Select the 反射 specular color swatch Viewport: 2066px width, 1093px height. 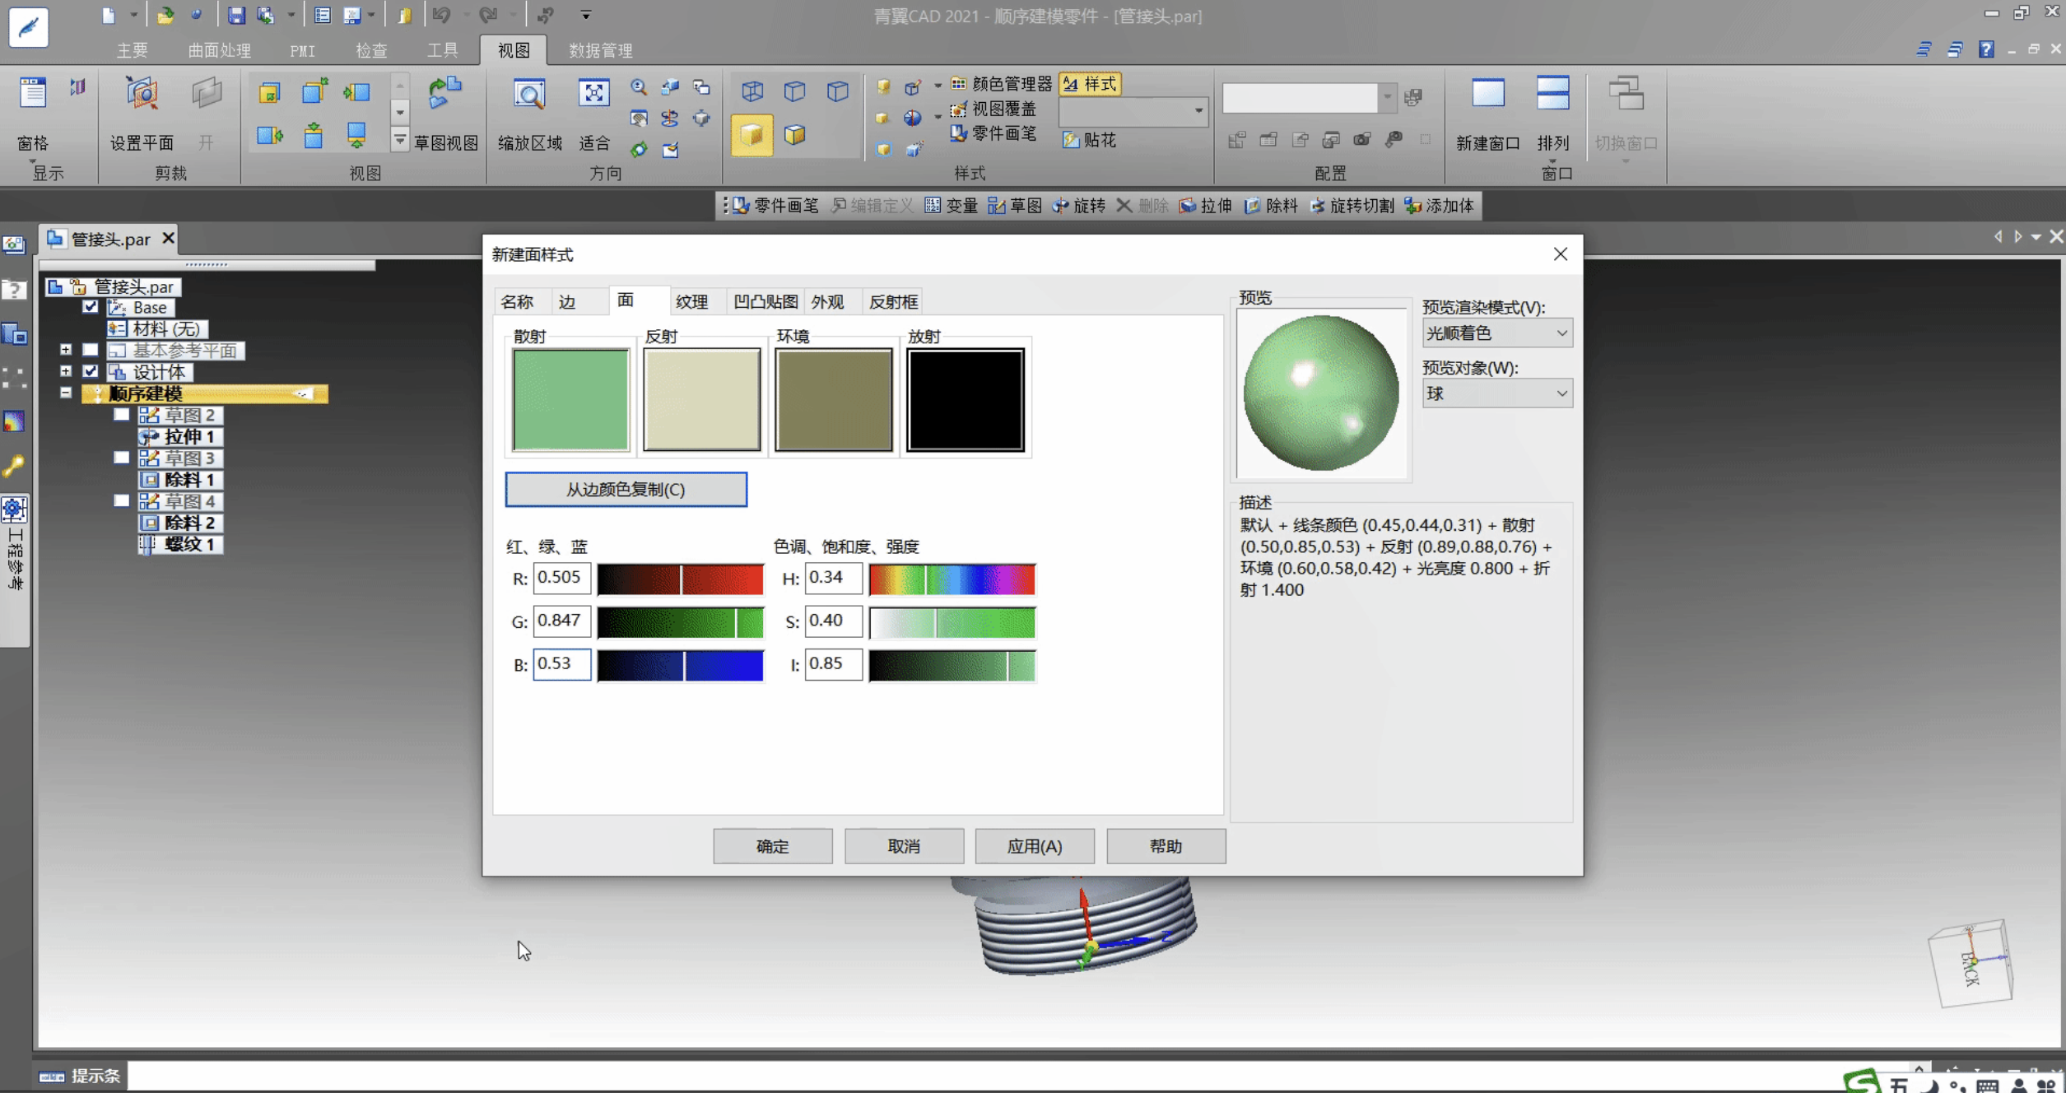[x=702, y=399]
